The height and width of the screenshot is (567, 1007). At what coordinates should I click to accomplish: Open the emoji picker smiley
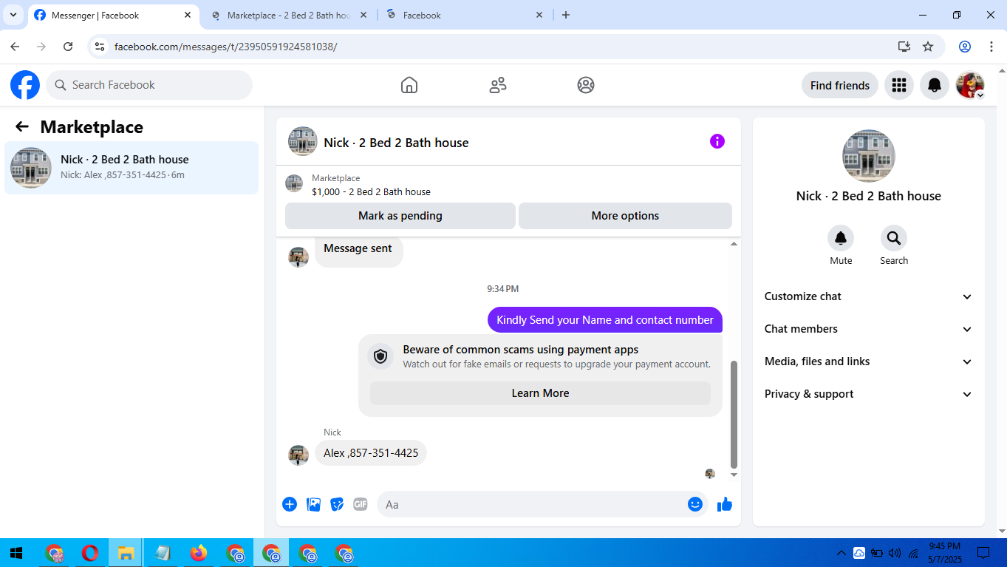tap(694, 504)
